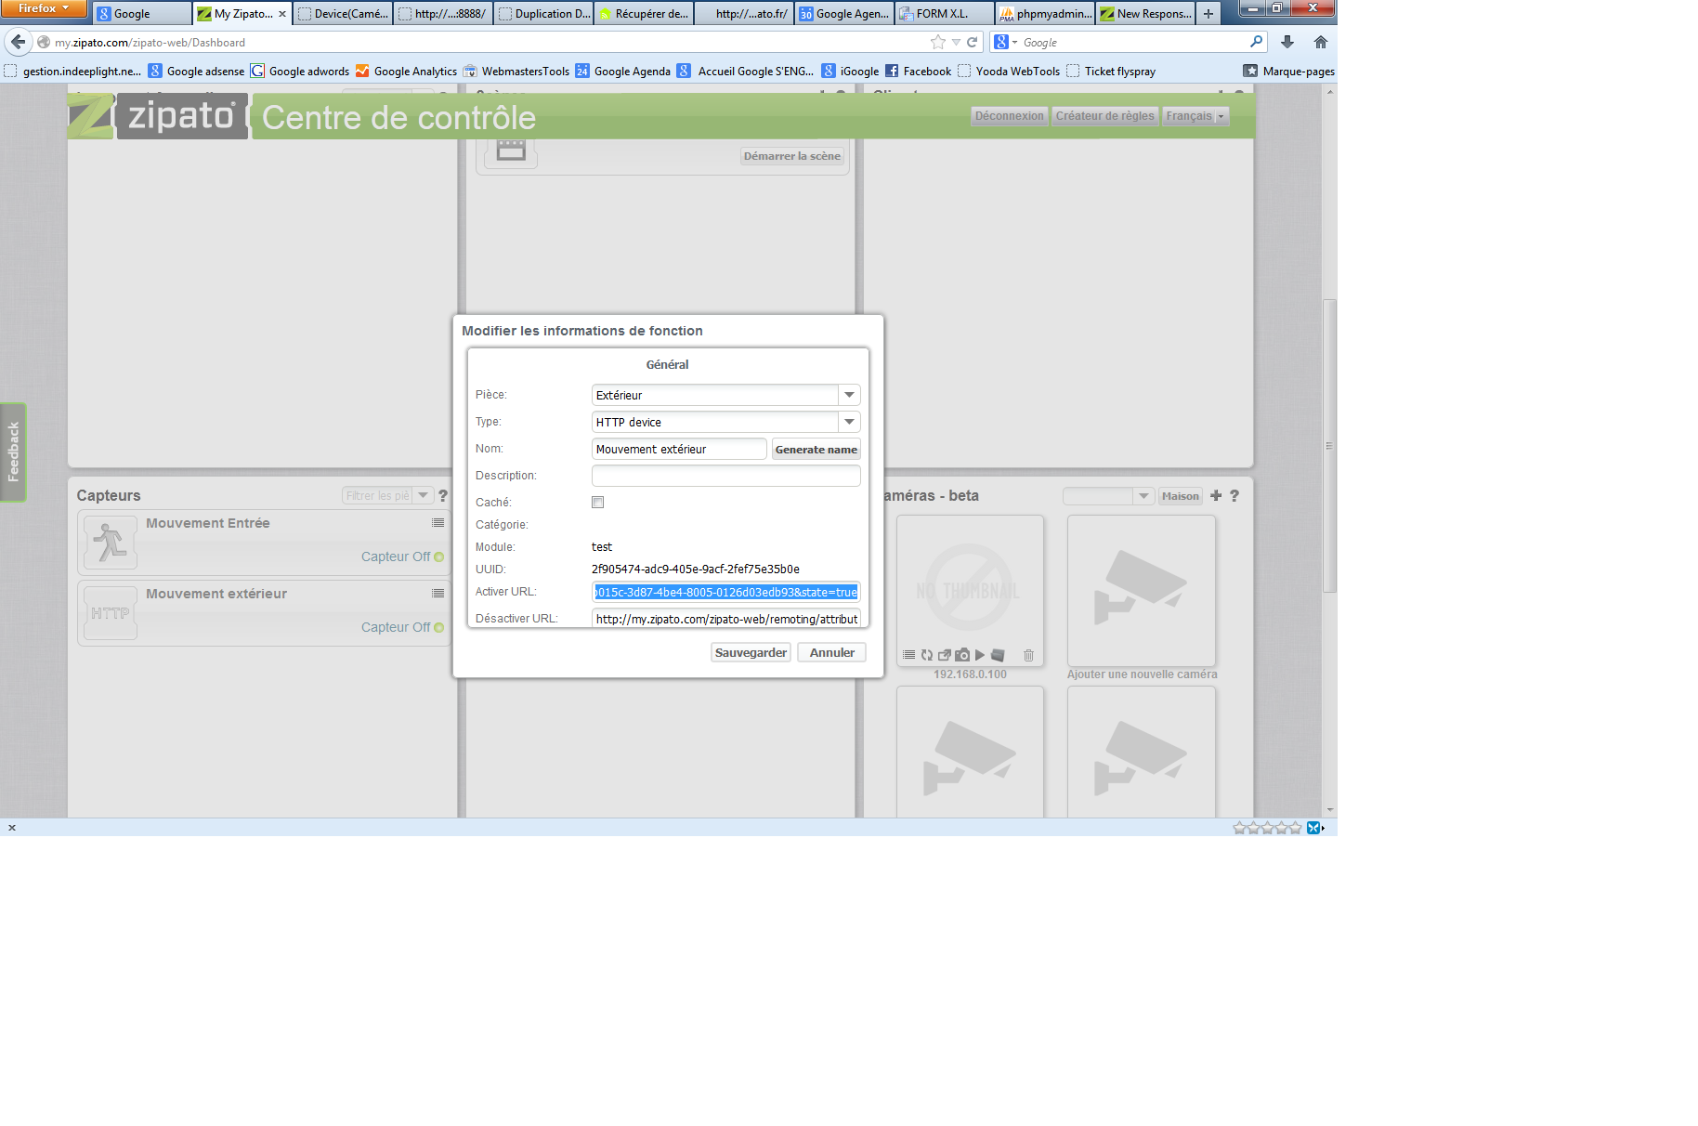Image resolution: width=1698 pixels, height=1126 pixels.
Task: Play the 192.168.0.100 camera stream
Action: click(x=980, y=655)
